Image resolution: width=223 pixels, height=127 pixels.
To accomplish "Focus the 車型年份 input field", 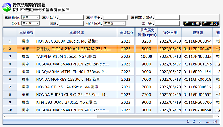I will click(x=115, y=17).
